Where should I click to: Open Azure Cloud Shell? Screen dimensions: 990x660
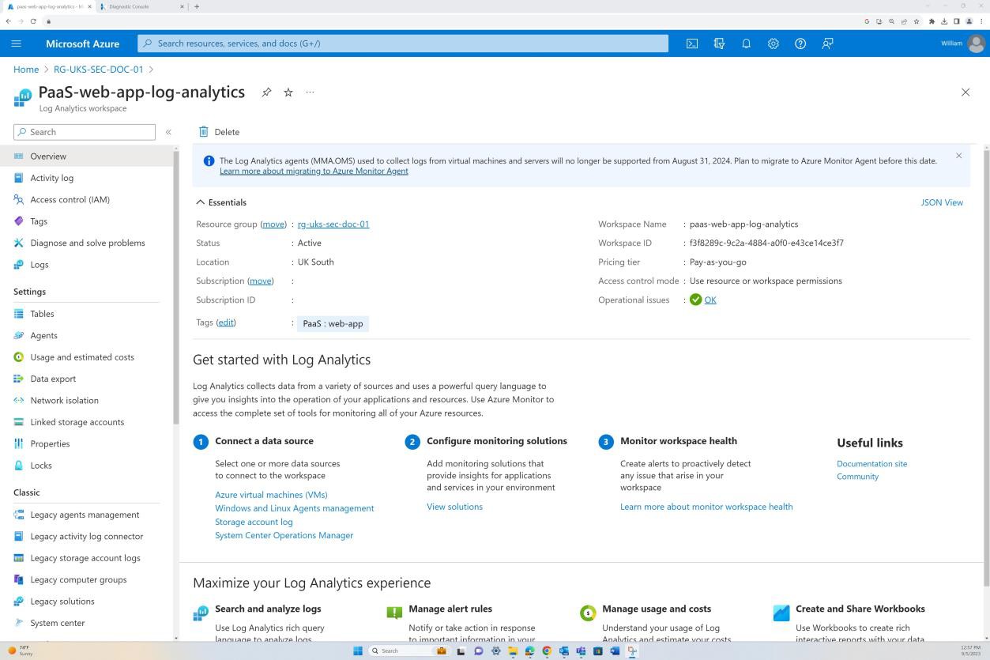coord(692,43)
